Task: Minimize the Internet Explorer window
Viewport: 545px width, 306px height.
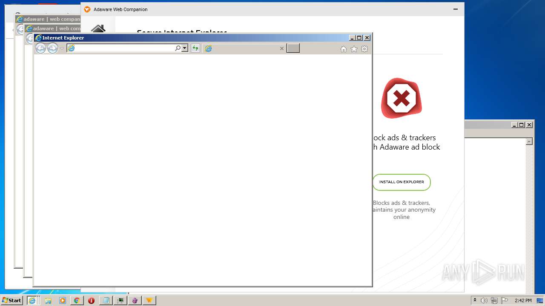Action: tap(352, 38)
